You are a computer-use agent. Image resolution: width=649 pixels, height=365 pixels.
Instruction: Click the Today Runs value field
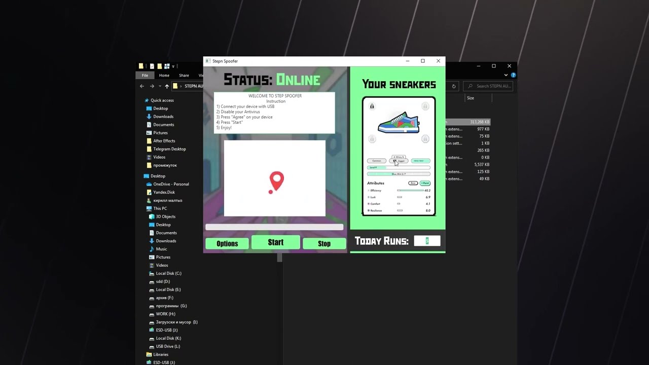[427, 241]
